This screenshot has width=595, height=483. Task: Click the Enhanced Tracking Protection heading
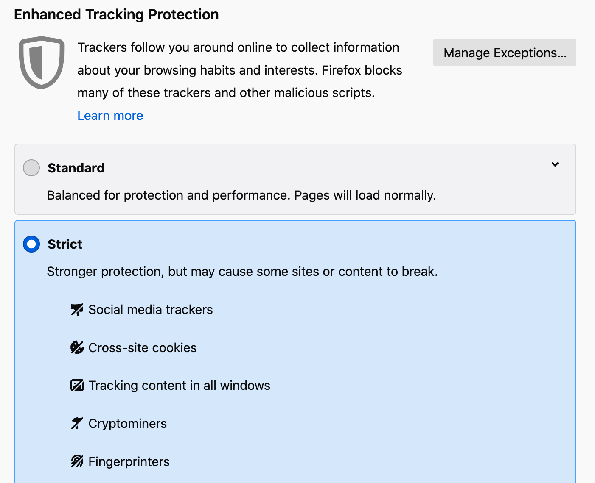pos(116,14)
